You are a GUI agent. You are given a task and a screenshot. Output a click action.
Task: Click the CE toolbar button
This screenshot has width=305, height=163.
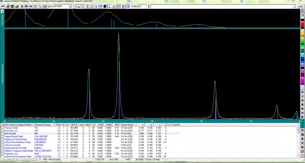[101, 6]
